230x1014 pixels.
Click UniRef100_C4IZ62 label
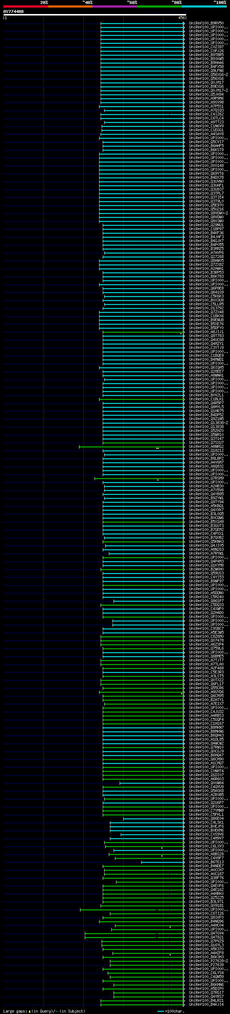pos(206,114)
